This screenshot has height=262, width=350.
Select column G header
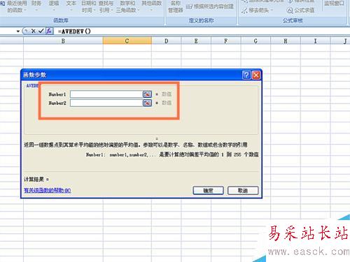(255, 41)
